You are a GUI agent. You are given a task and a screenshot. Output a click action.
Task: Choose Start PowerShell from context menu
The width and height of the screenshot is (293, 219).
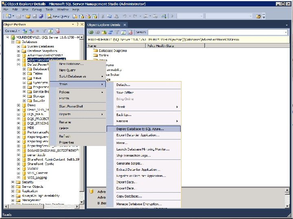(x=77, y=106)
